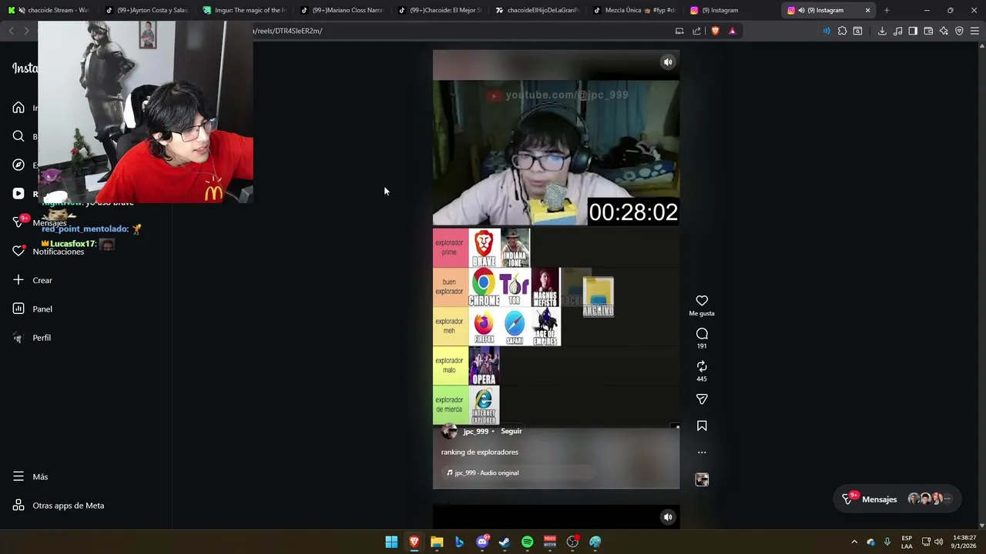Like the reel with the Me gusta heart
This screenshot has width=986, height=554.
pyautogui.click(x=702, y=301)
